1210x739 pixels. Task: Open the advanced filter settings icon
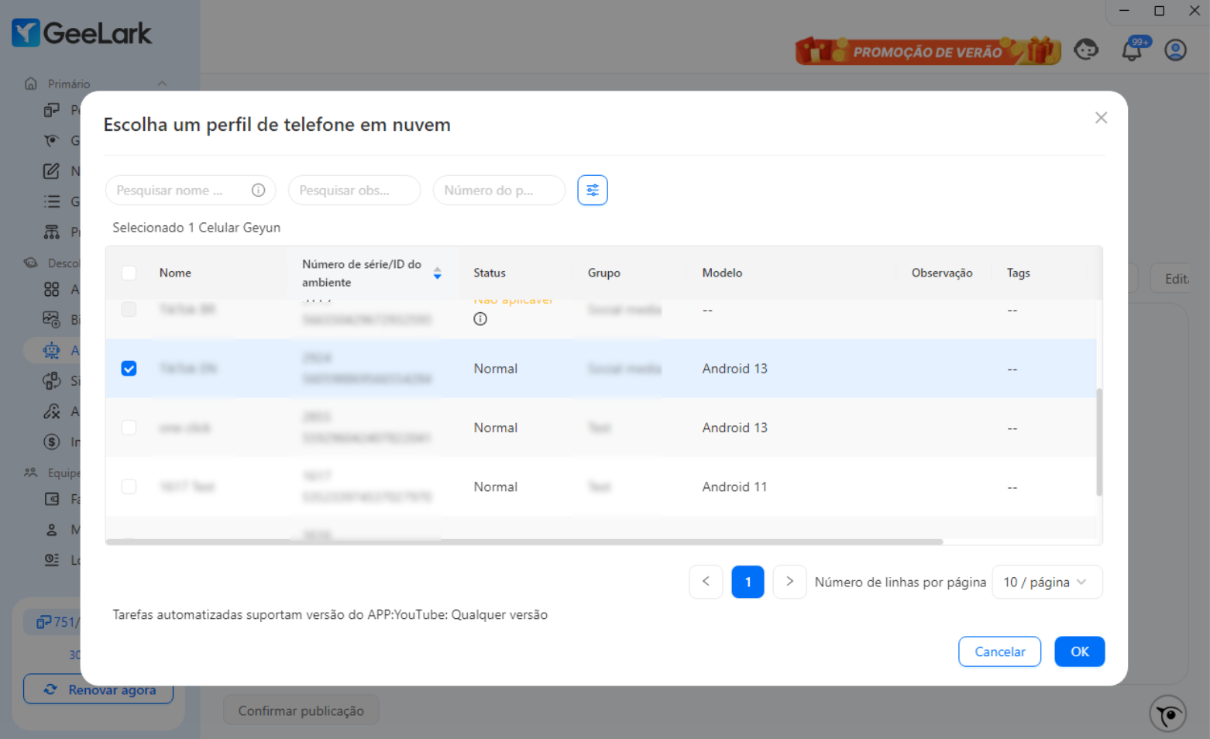coord(593,191)
